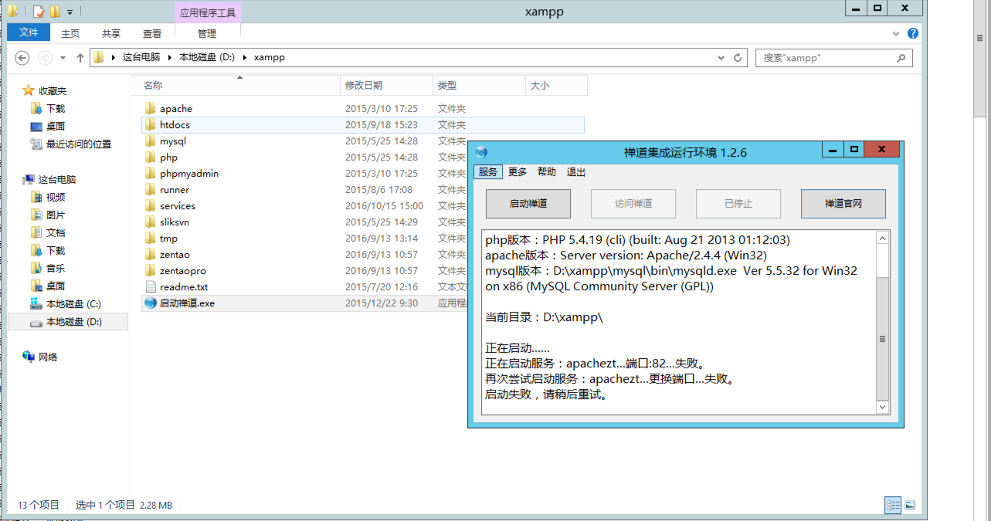Switch to large icons view in status bar
The image size is (991, 521).
point(910,505)
